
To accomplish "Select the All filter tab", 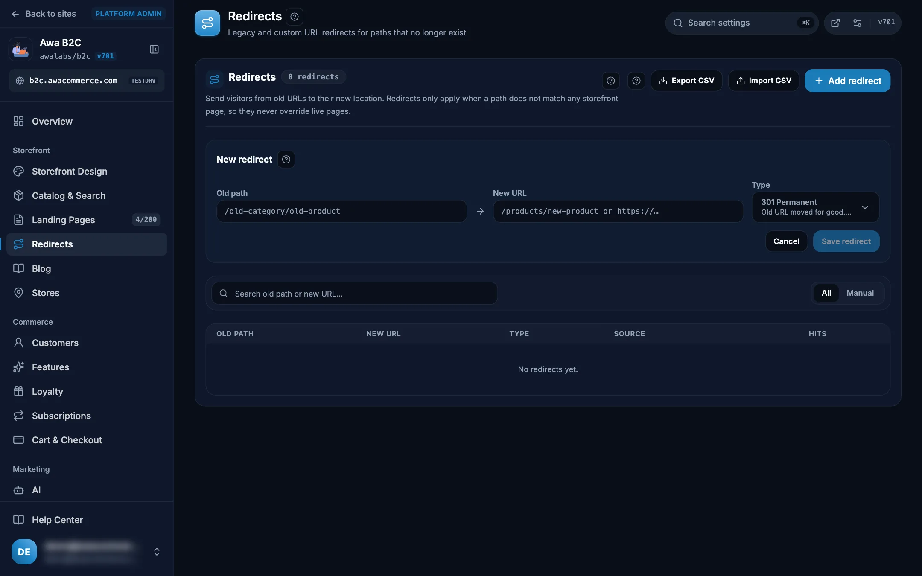I will tap(826, 293).
